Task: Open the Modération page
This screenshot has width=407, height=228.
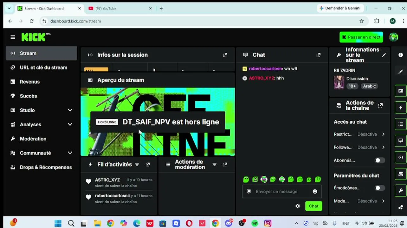Action: pos(41,139)
